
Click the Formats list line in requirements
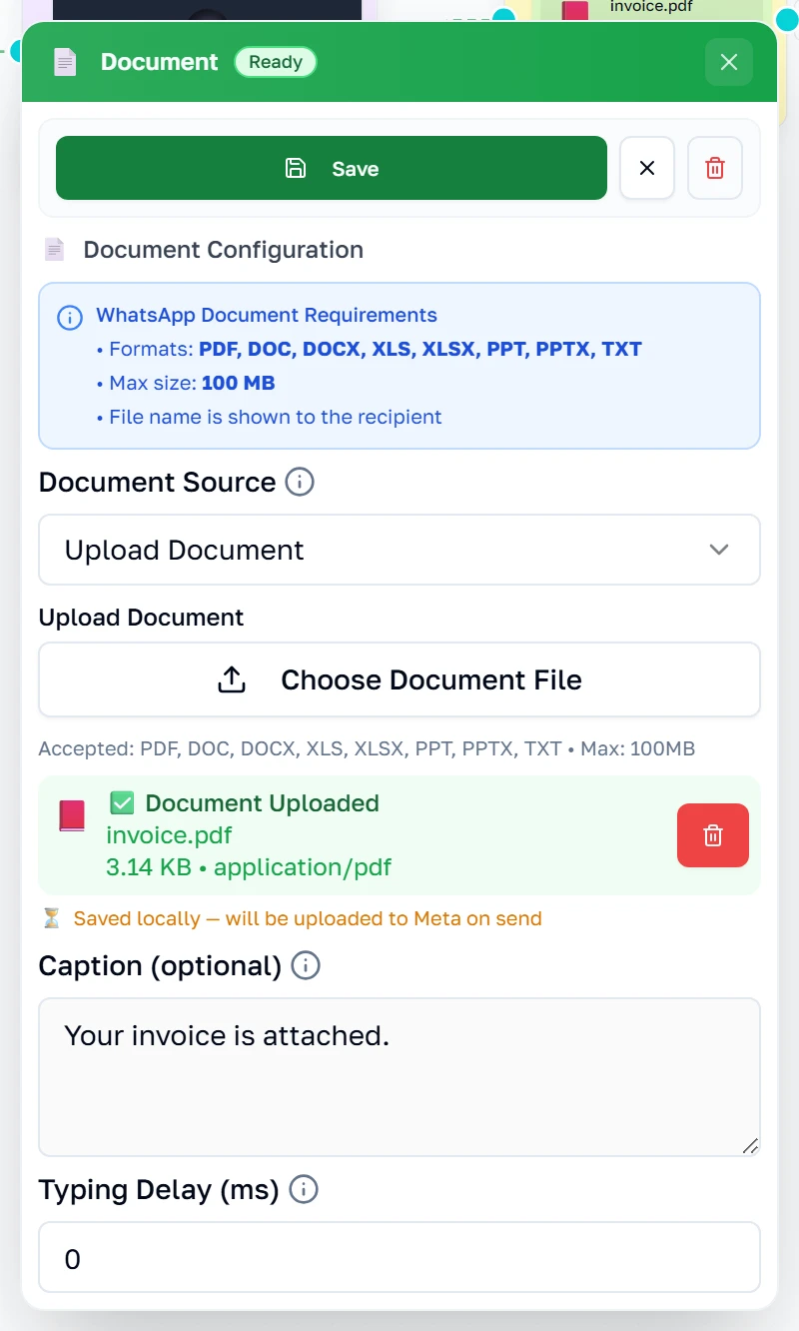[369, 349]
